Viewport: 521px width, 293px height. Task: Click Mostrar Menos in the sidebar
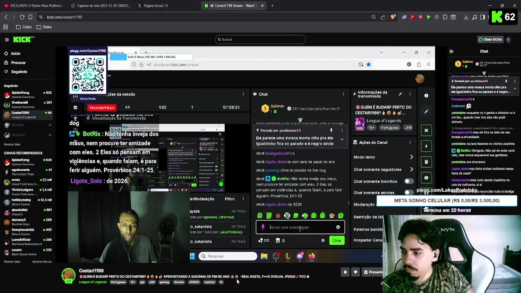pos(42,262)
